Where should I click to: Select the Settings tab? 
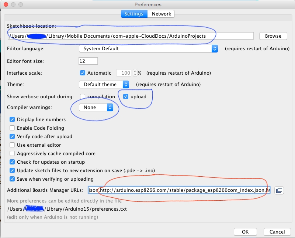[x=133, y=14]
